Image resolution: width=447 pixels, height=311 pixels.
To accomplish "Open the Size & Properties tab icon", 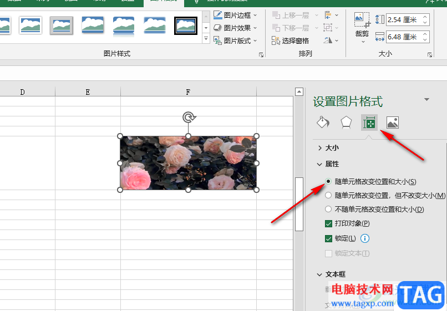I will 369,123.
